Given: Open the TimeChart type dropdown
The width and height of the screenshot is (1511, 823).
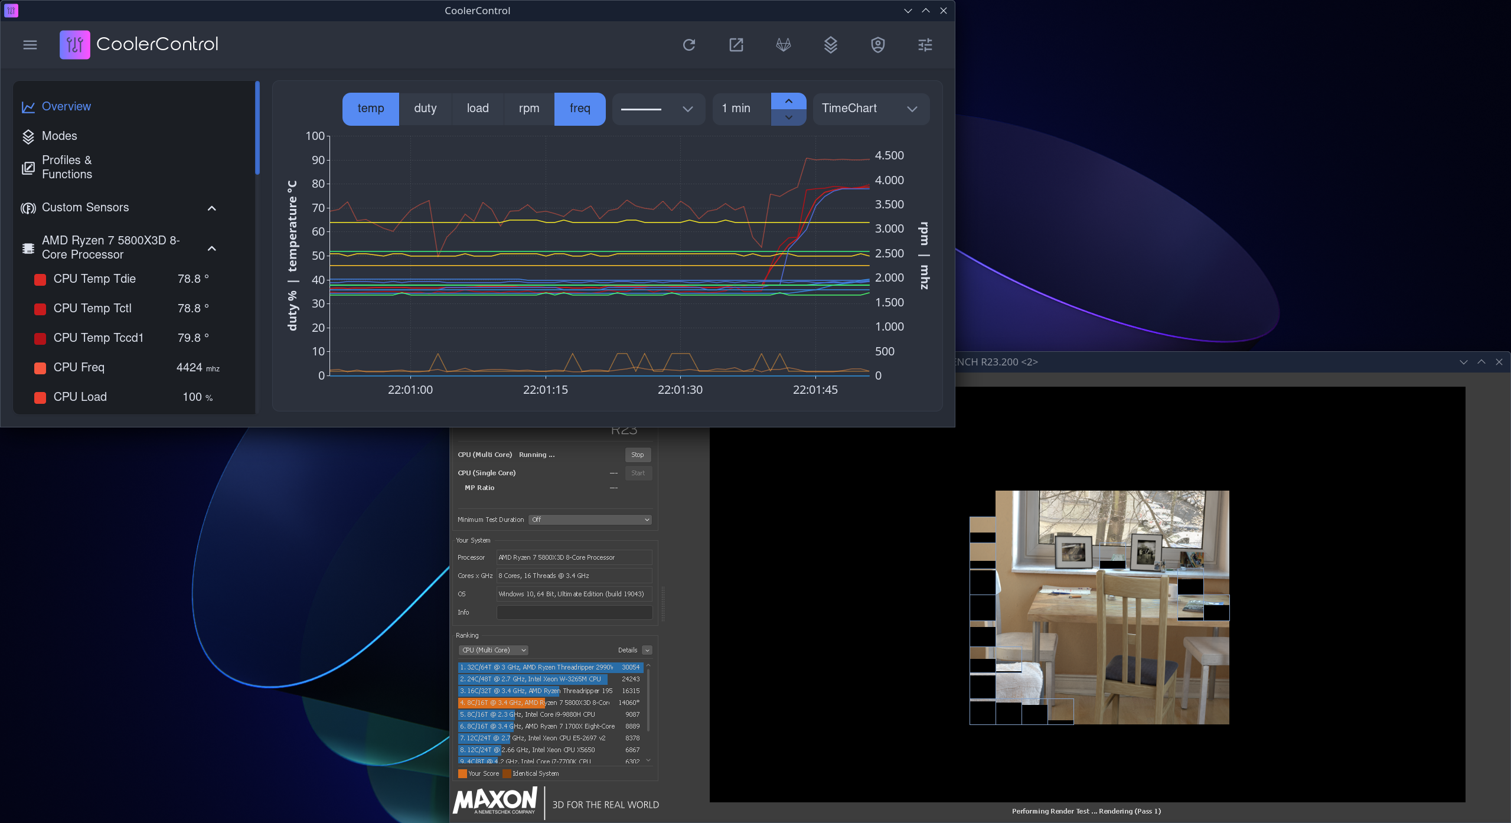Looking at the screenshot, I should pos(870,109).
